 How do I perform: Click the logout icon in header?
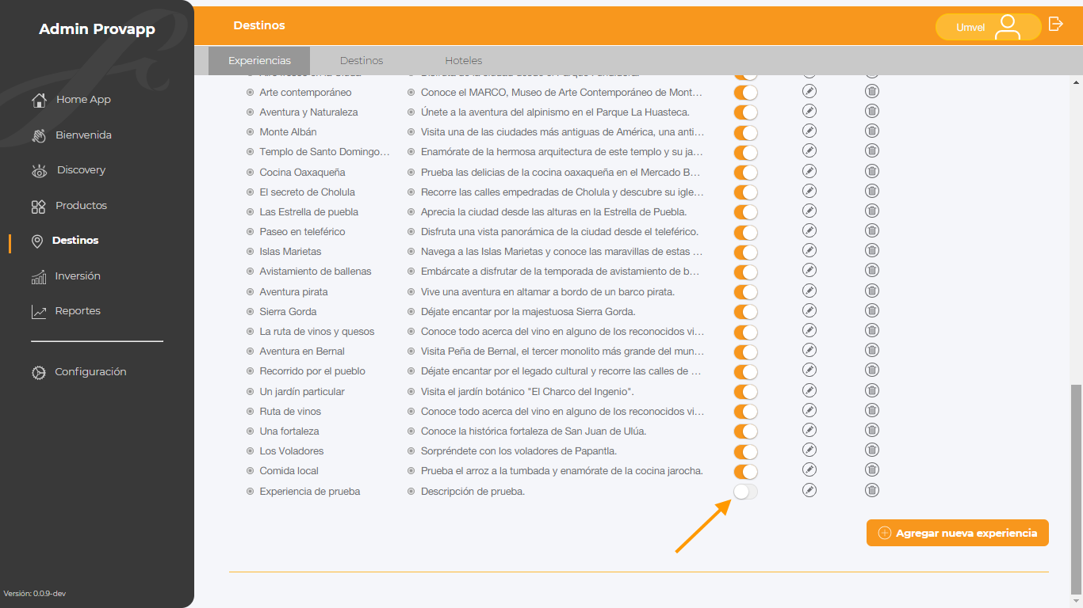1055,24
